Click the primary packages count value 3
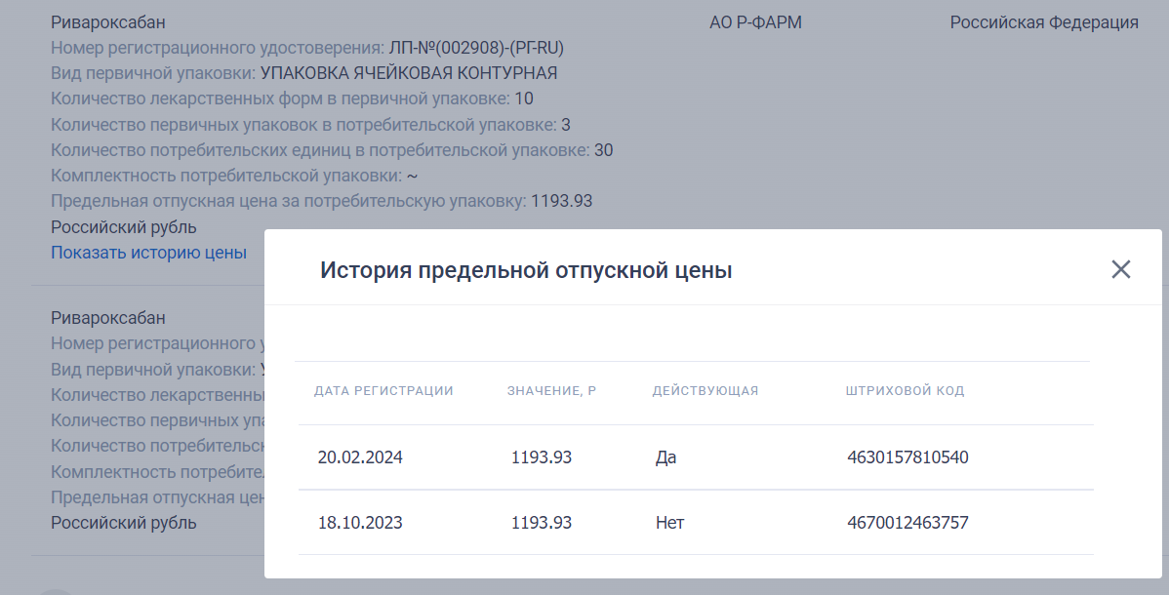1169x595 pixels. [x=566, y=125]
